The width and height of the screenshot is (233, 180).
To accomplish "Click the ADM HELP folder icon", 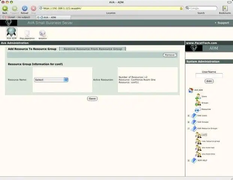I will (x=194, y=160).
